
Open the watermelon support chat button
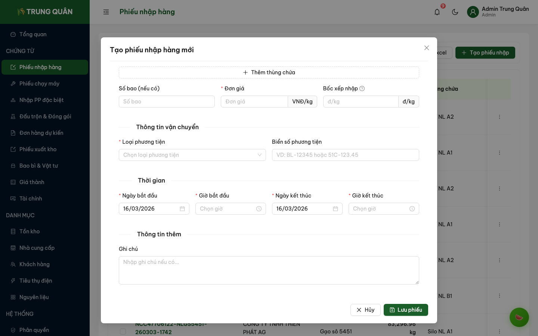(x=519, y=317)
